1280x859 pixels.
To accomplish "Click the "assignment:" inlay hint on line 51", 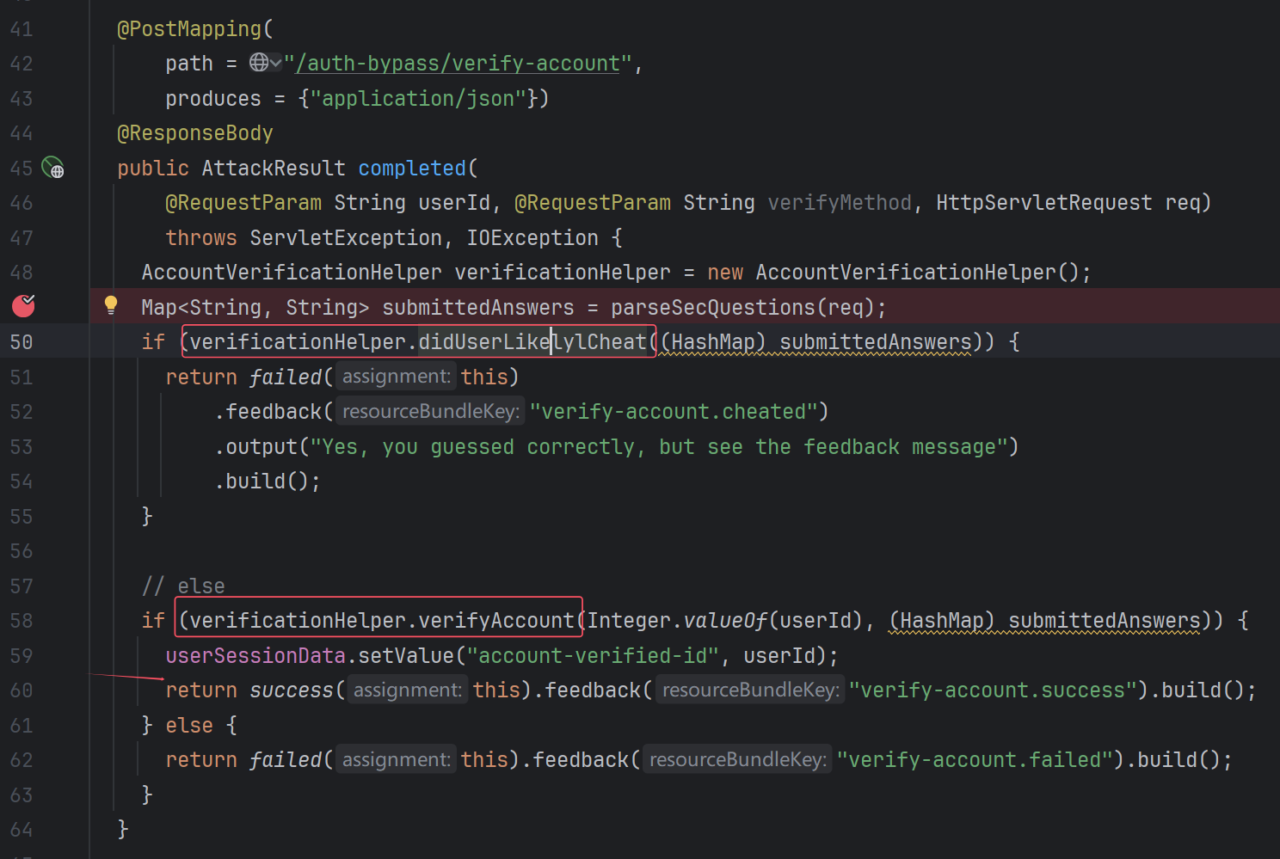I will pyautogui.click(x=396, y=377).
